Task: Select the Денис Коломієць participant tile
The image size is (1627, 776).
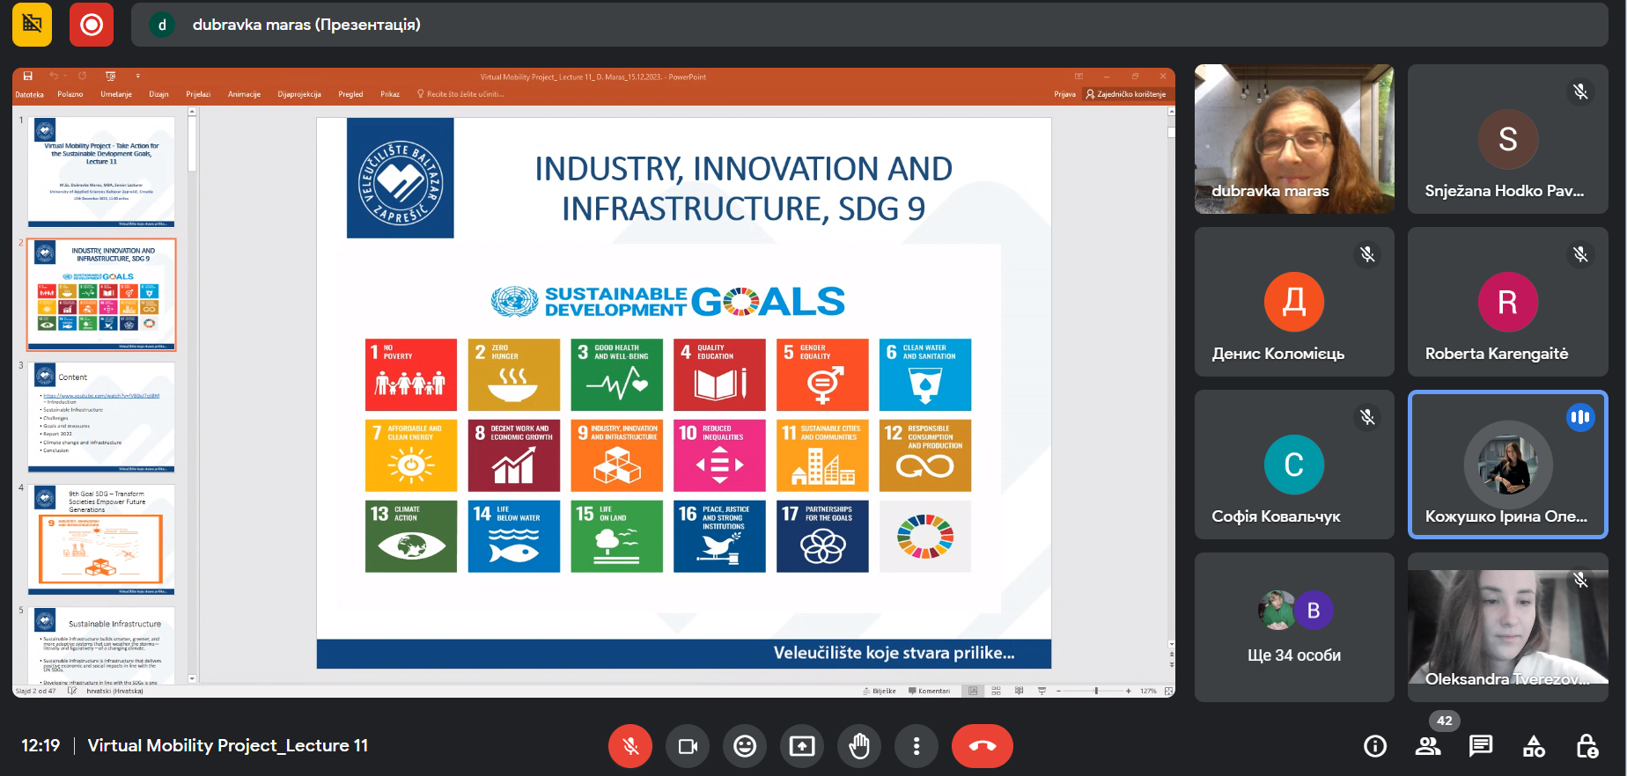Action: click(x=1294, y=302)
